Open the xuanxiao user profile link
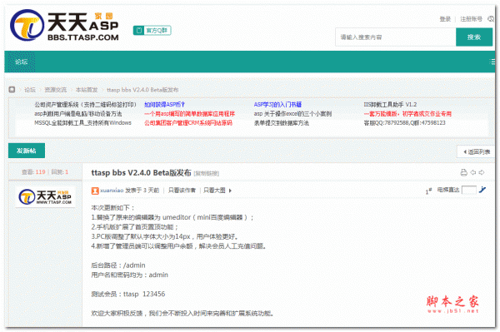 click(x=112, y=191)
